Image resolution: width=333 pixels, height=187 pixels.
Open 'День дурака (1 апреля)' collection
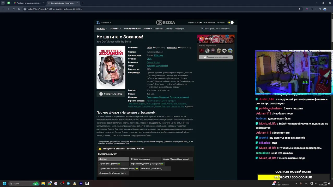158,97
